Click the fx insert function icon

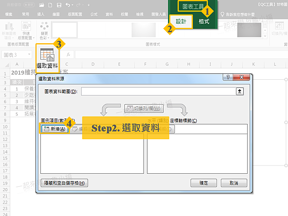click(x=68, y=55)
